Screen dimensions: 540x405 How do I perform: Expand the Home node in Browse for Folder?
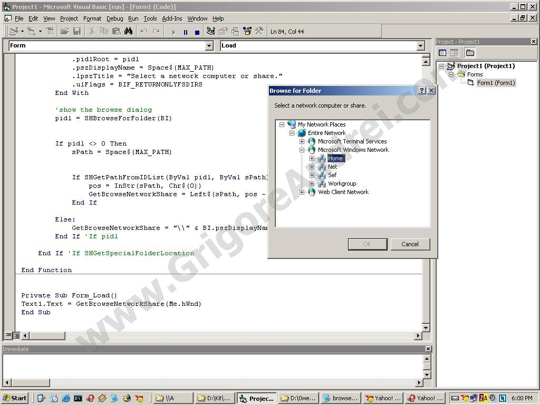[x=312, y=158]
